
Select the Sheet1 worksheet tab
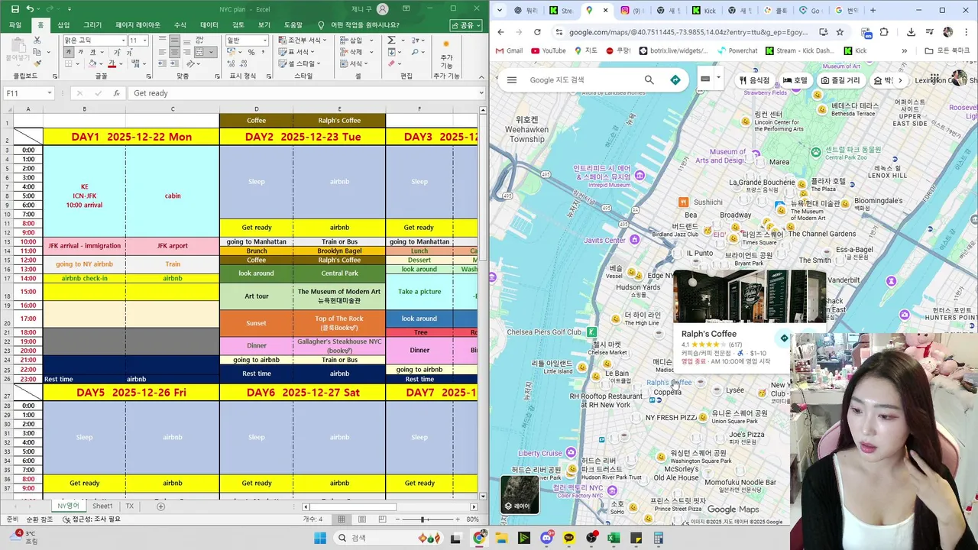[x=102, y=506]
